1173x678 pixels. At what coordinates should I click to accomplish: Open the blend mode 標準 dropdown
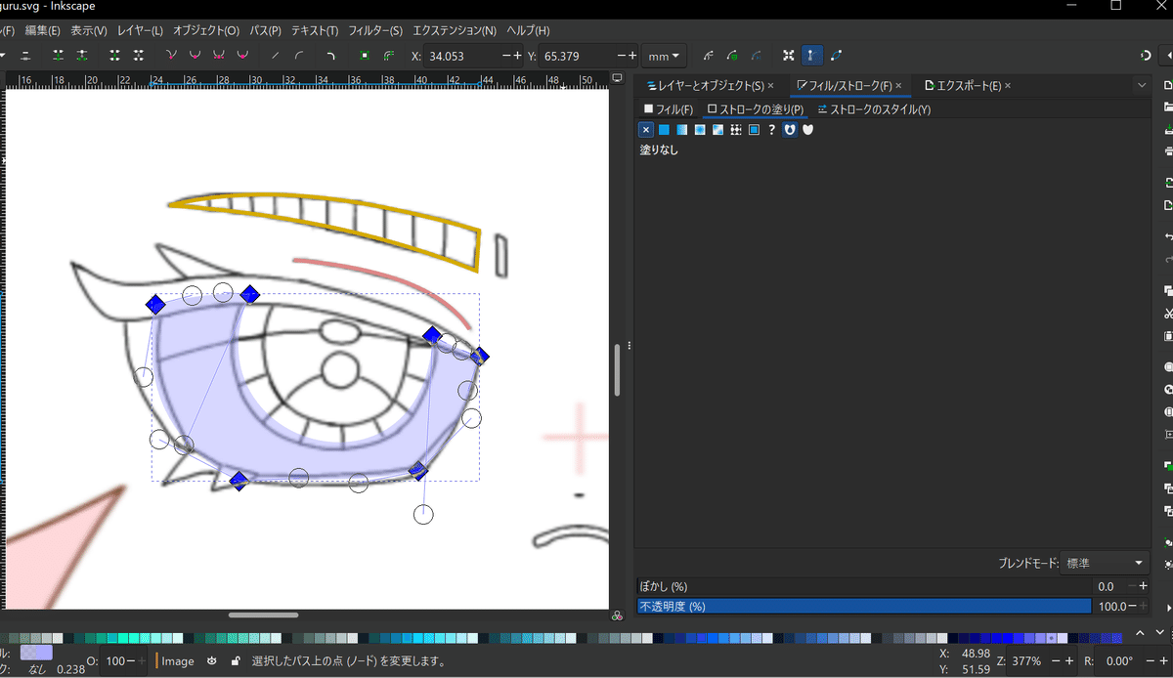1106,563
